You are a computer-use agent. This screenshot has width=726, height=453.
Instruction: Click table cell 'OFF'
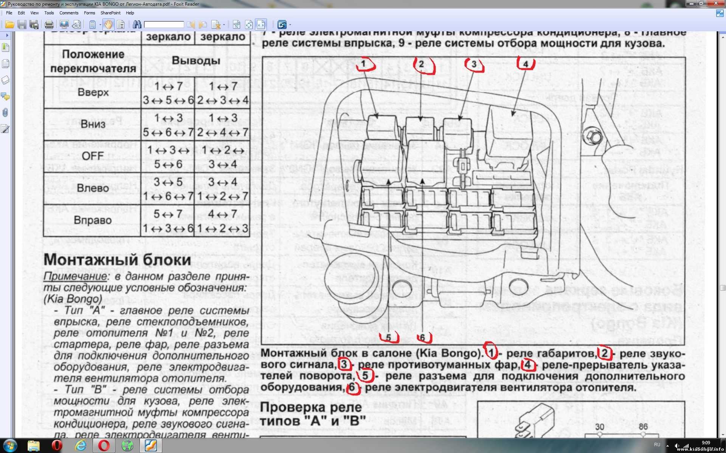93,156
